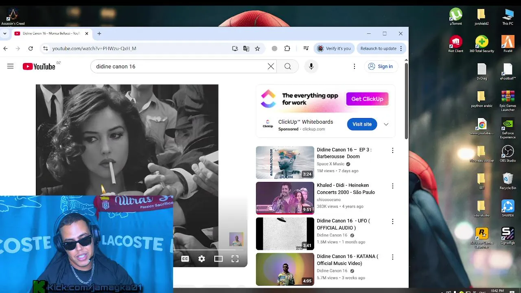The width and height of the screenshot is (521, 293).
Task: Click Verify it's you profile chip
Action: [334, 48]
